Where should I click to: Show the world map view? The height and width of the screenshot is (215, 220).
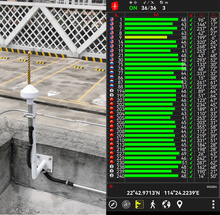(x=166, y=204)
